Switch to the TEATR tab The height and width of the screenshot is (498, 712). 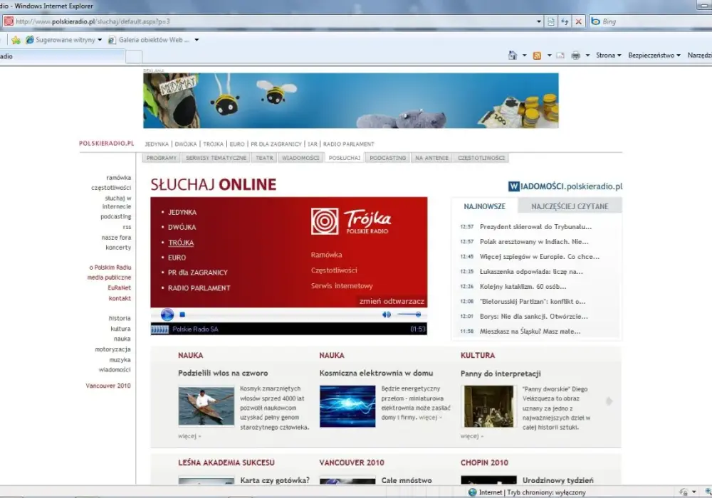click(x=264, y=158)
